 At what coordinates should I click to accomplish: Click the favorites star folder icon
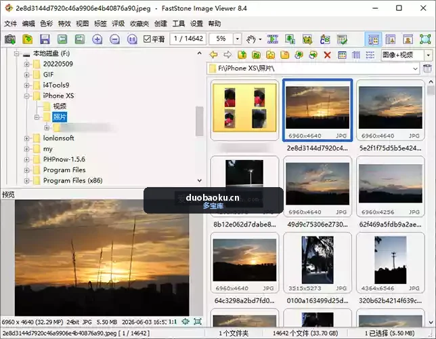[271, 55]
